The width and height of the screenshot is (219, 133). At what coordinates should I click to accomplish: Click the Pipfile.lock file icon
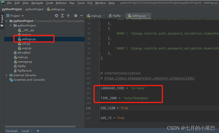pyautogui.click(x=15, y=71)
